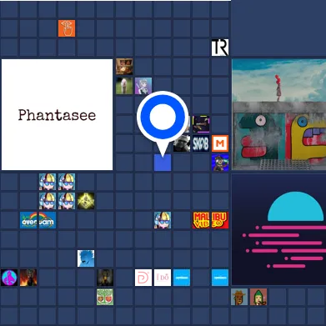Select the purple circle figure tile
The height and width of the screenshot is (326, 326).
pos(9,278)
